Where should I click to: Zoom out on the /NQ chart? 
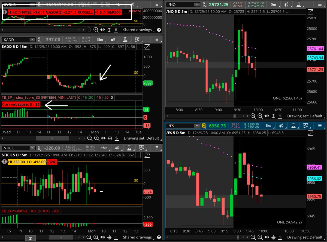coord(253,116)
